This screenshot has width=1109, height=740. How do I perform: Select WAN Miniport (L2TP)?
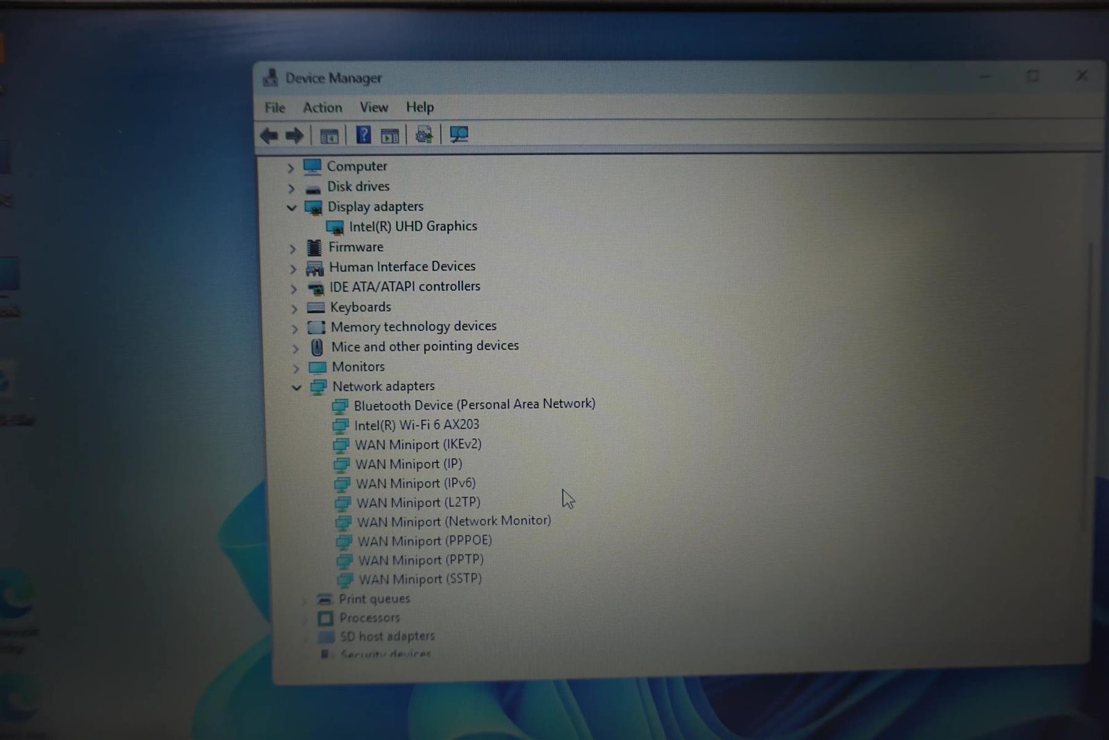(x=419, y=503)
